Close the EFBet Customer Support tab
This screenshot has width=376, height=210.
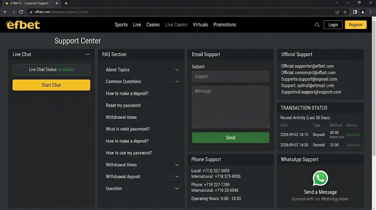57,3
